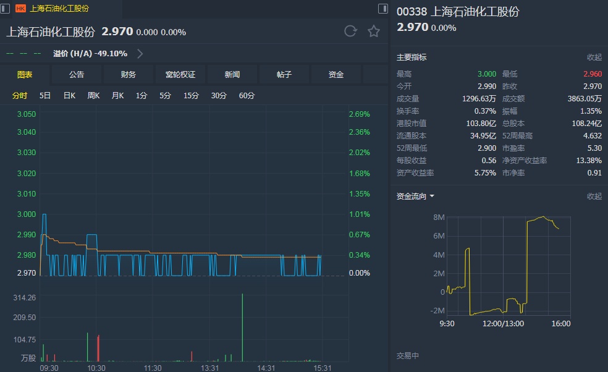Select the 5分 chart interval
The height and width of the screenshot is (372, 608).
[165, 95]
